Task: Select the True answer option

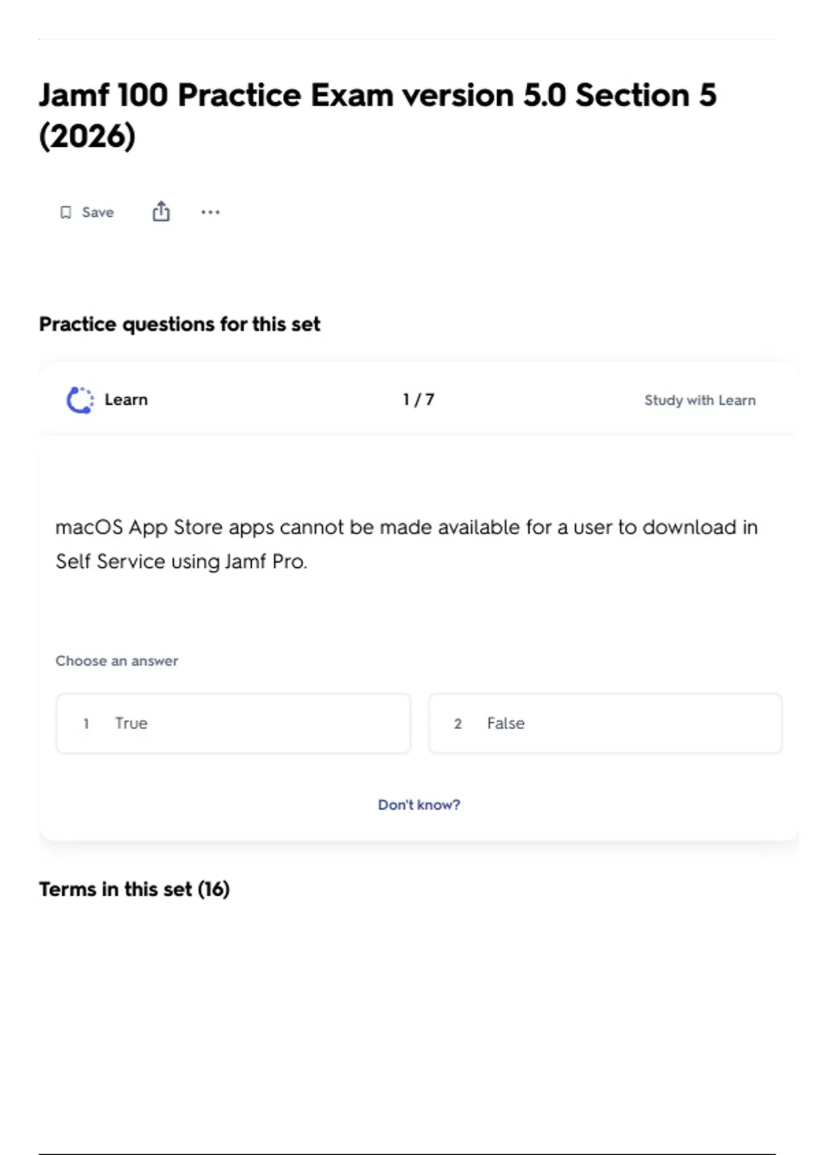Action: (x=233, y=724)
